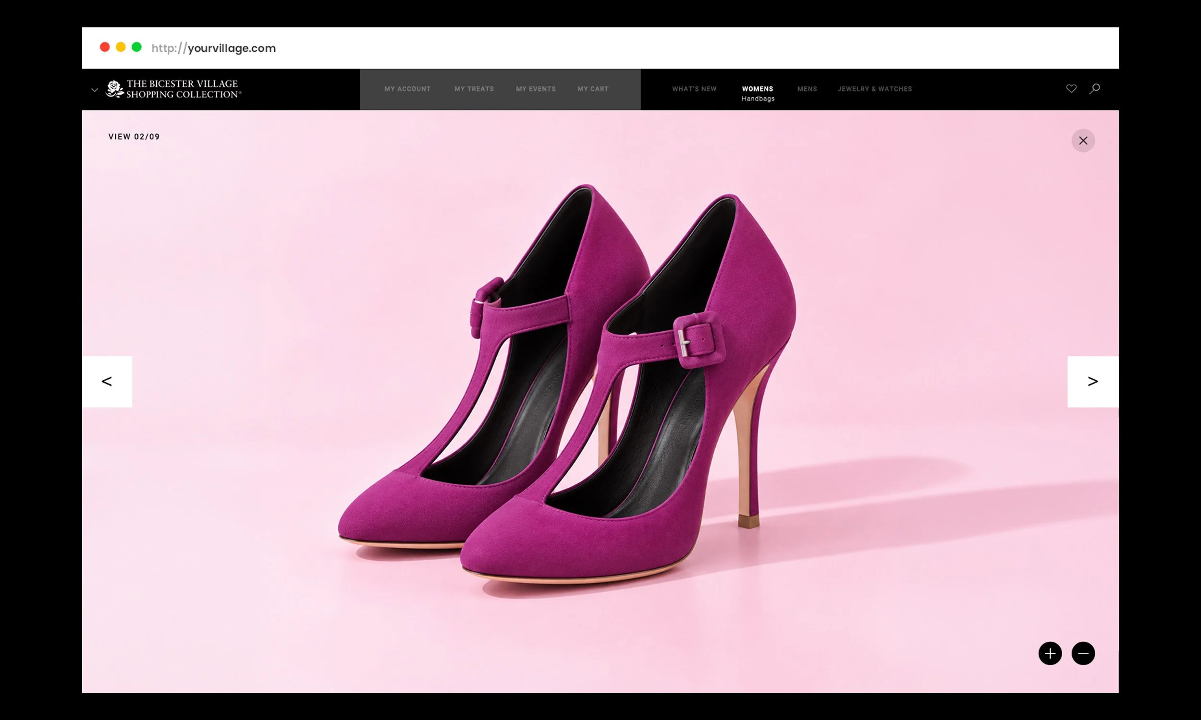Viewport: 1201px width, 720px height.
Task: Open My Cart menu item
Action: pos(593,89)
